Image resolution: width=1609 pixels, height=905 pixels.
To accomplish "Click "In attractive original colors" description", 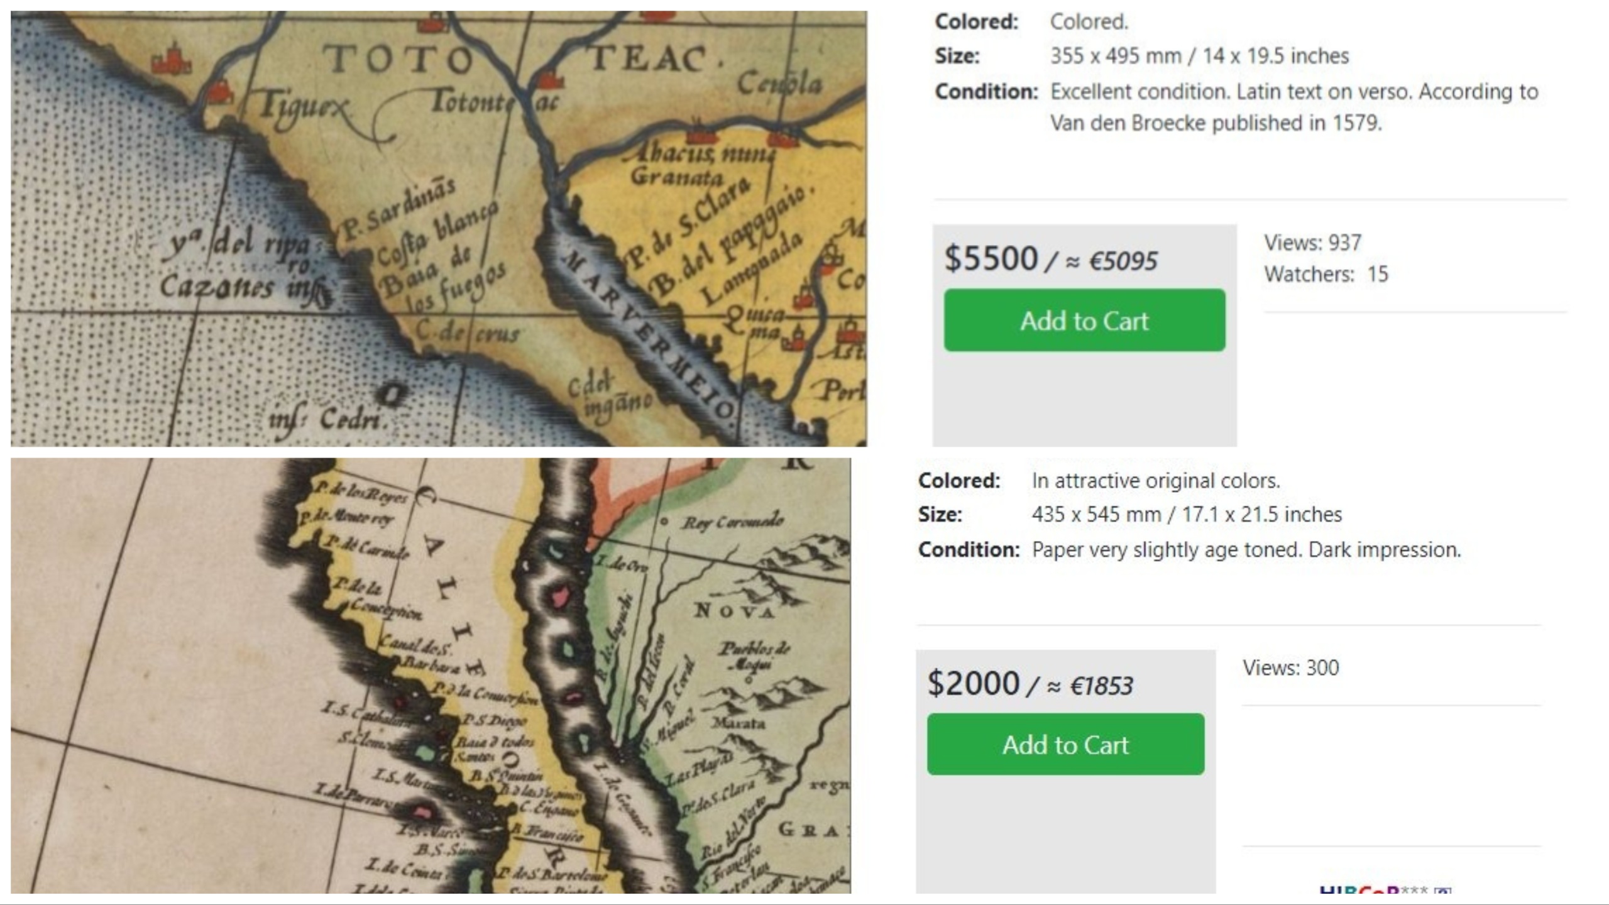I will 1155,481.
